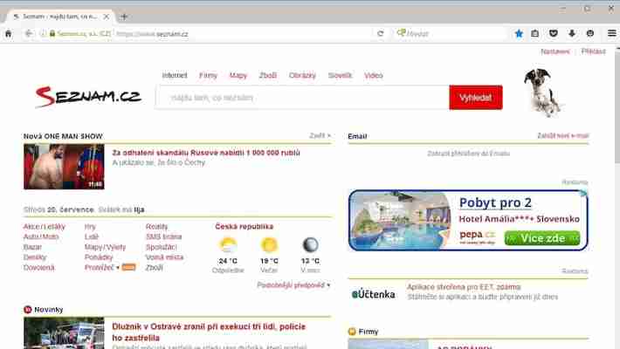This screenshot has height=349, width=620.
Task: Click the dog mascot image
Action: point(542,92)
